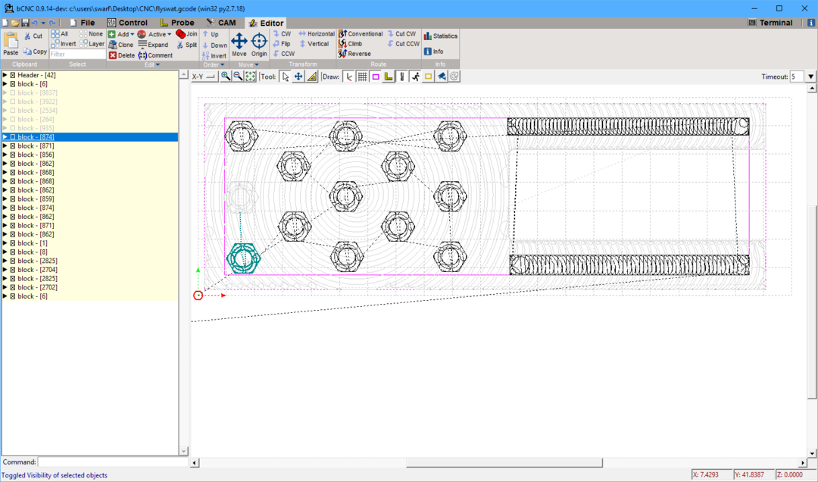Click the Origin crosshair icon

pos(259,41)
